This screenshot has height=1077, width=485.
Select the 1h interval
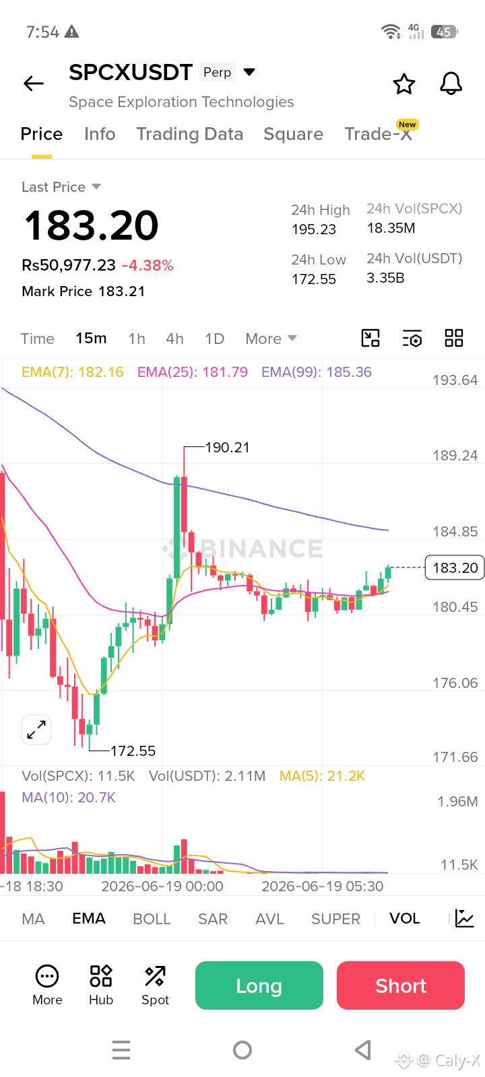(x=137, y=339)
